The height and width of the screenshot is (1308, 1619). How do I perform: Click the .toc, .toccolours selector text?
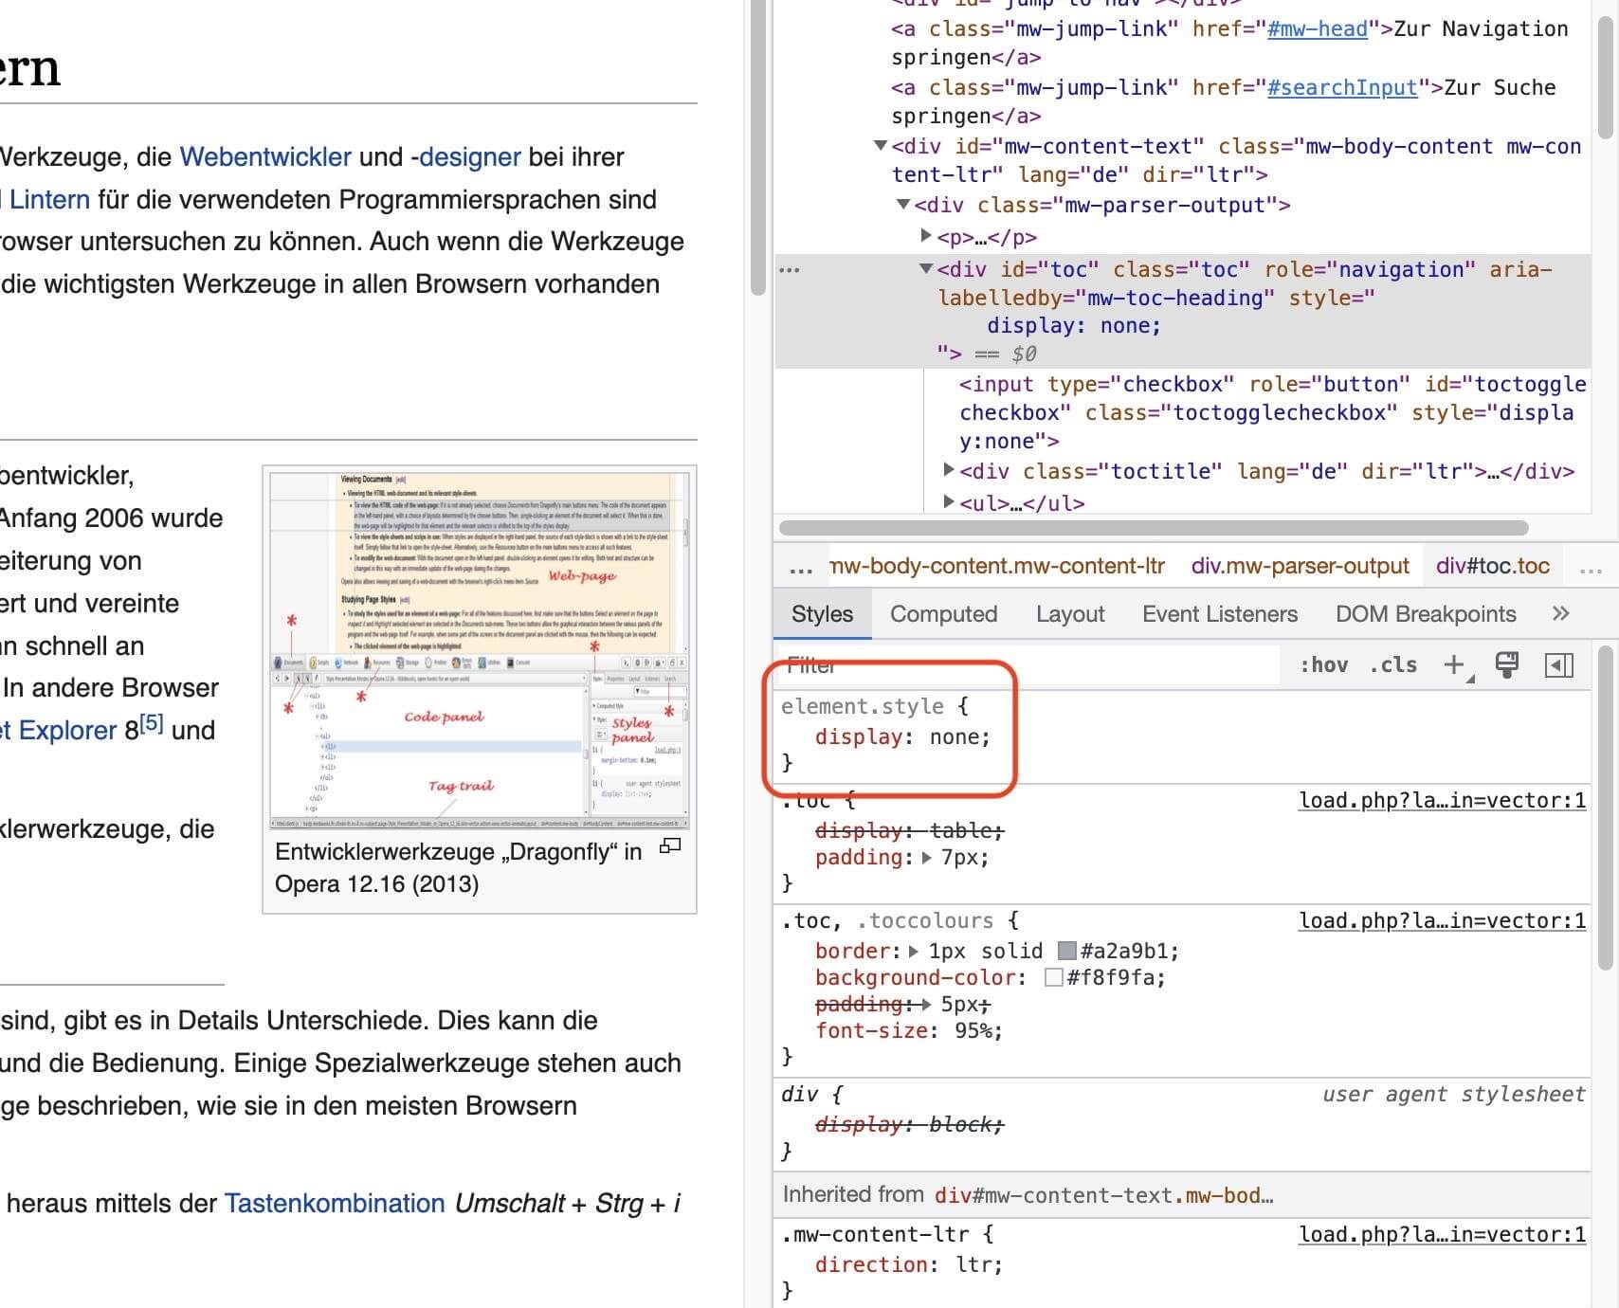pos(887,921)
